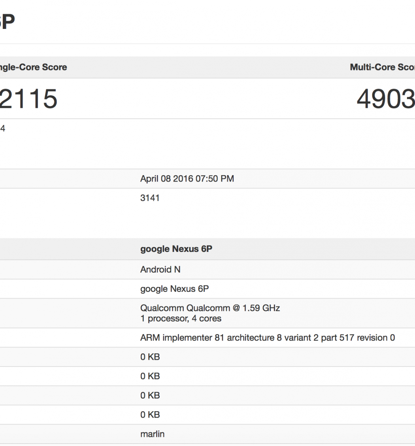Select the single-core score value 2115
This screenshot has height=446, width=415.
[28, 99]
